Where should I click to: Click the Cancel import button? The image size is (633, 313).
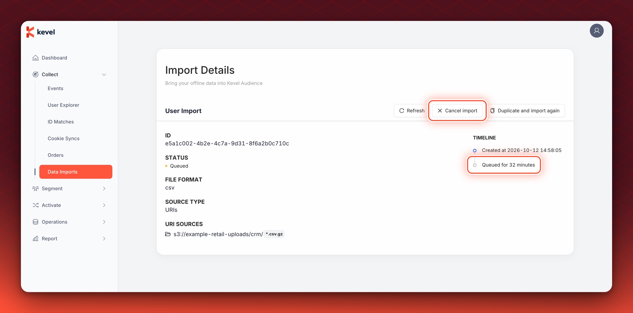click(457, 111)
